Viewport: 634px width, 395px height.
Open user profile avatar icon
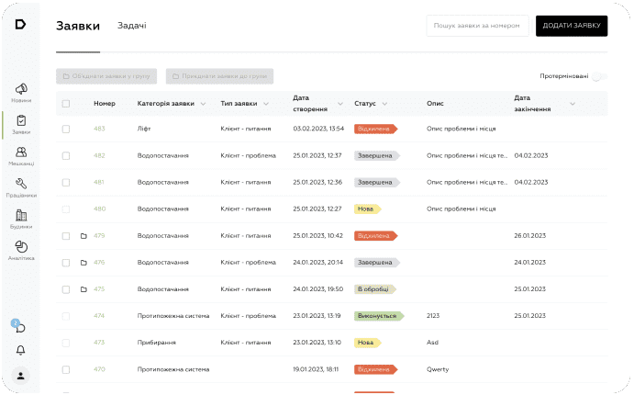20,376
